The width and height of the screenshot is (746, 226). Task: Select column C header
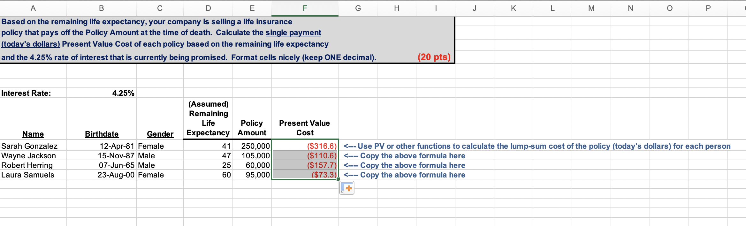click(x=160, y=8)
